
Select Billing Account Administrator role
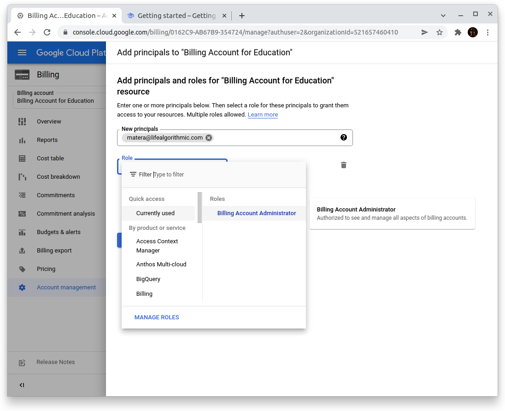pyautogui.click(x=256, y=213)
